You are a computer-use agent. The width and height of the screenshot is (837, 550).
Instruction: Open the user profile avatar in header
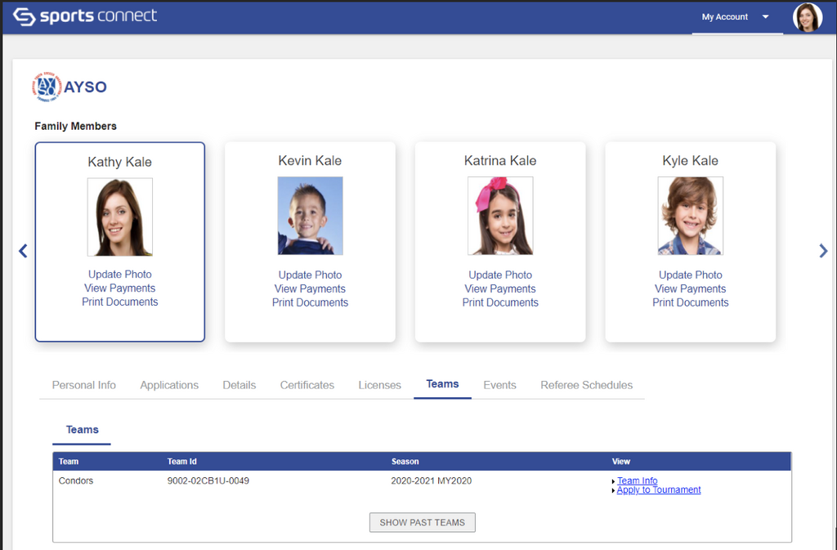pyautogui.click(x=807, y=17)
